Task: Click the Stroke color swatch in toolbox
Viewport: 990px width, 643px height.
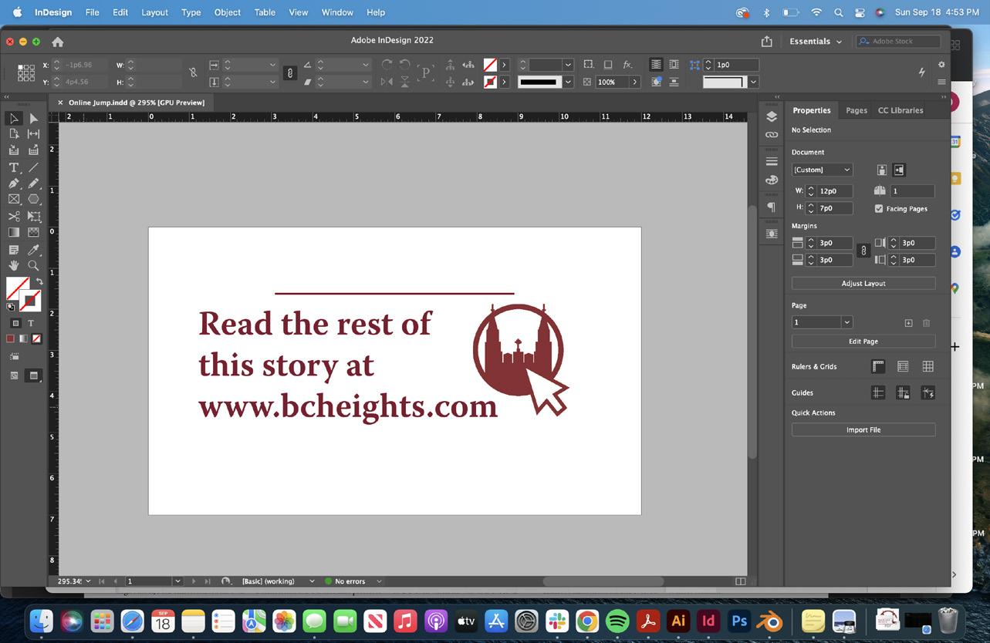Action: [x=31, y=301]
